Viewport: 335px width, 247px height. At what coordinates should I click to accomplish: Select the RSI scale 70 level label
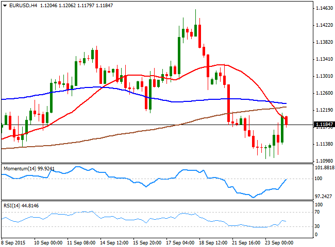[317, 212]
